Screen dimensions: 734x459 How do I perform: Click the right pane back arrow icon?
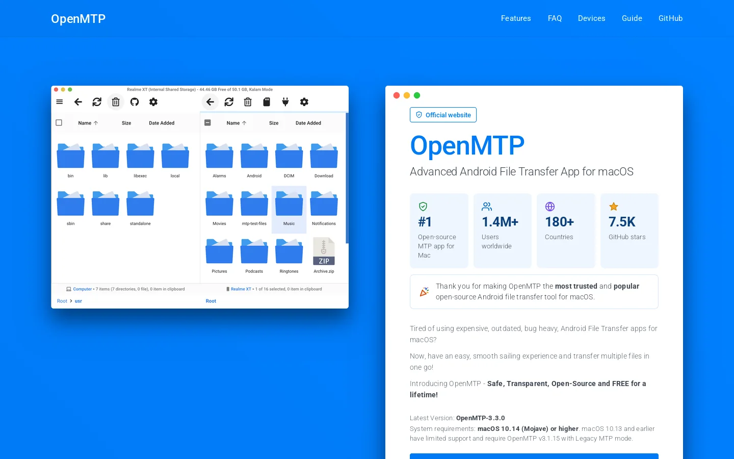210,102
